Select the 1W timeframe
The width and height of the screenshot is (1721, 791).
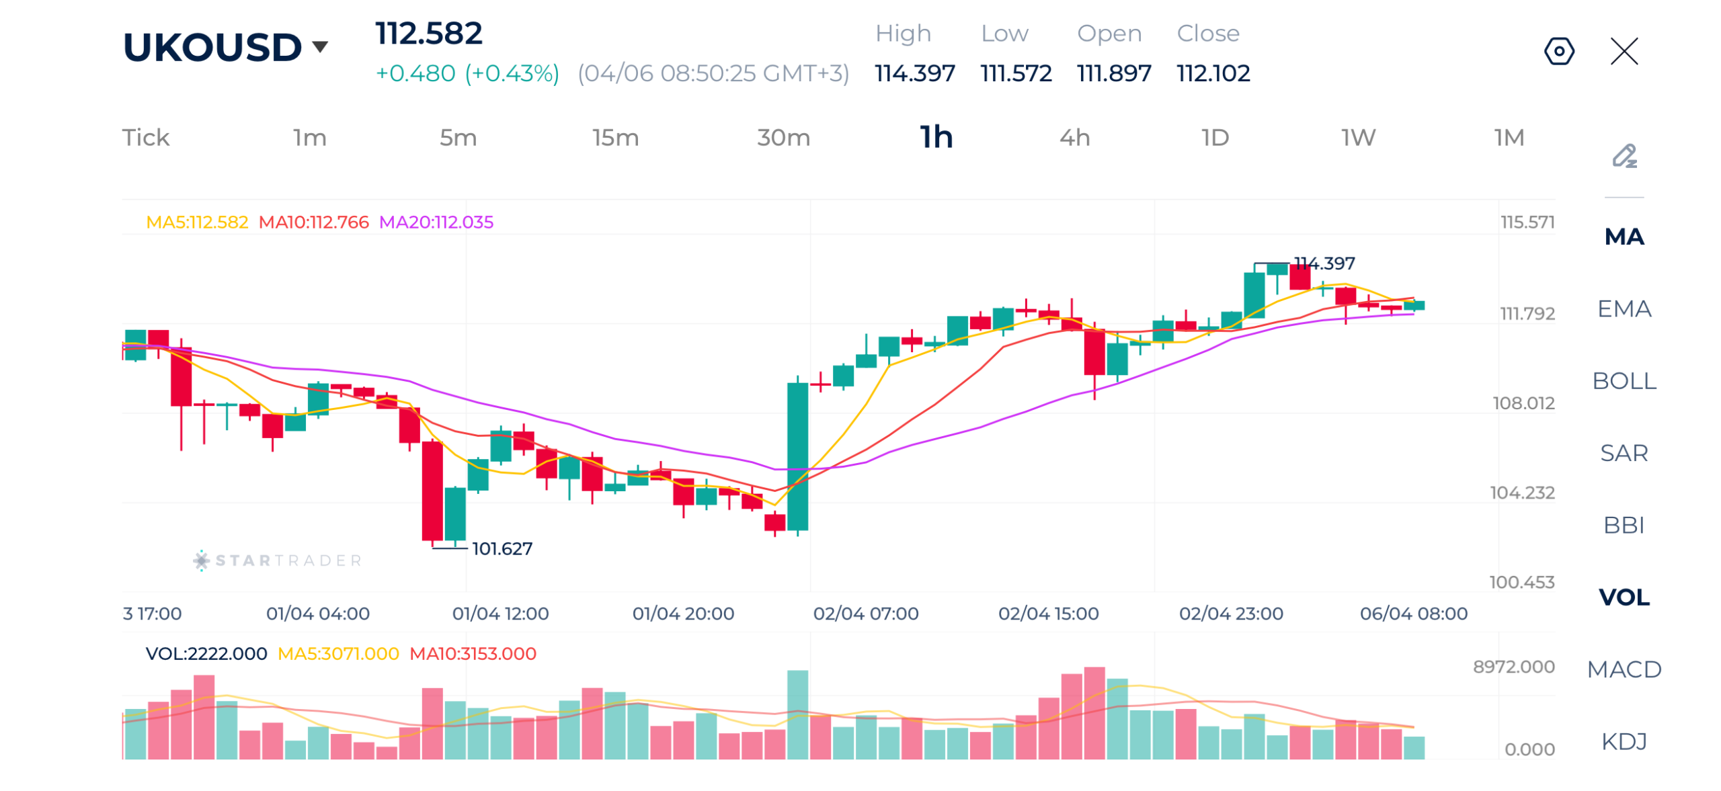point(1358,138)
